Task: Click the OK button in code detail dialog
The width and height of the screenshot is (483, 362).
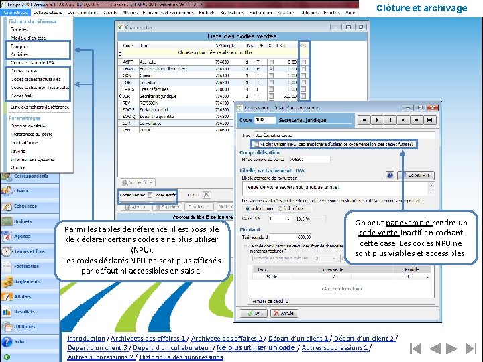Action: (x=254, y=313)
